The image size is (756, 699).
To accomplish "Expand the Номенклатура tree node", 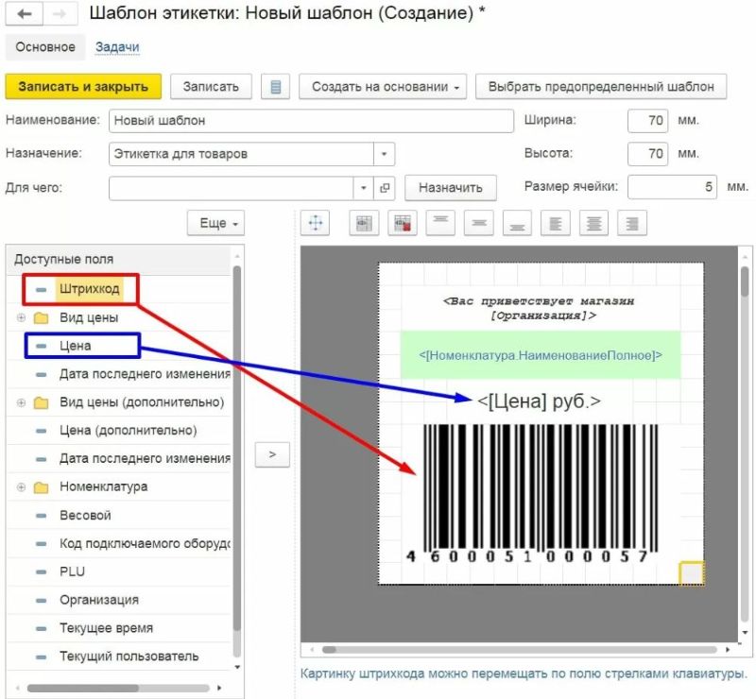I will tap(21, 486).
